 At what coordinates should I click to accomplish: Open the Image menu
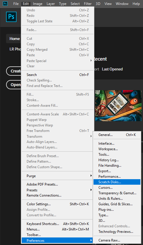[38, 4]
